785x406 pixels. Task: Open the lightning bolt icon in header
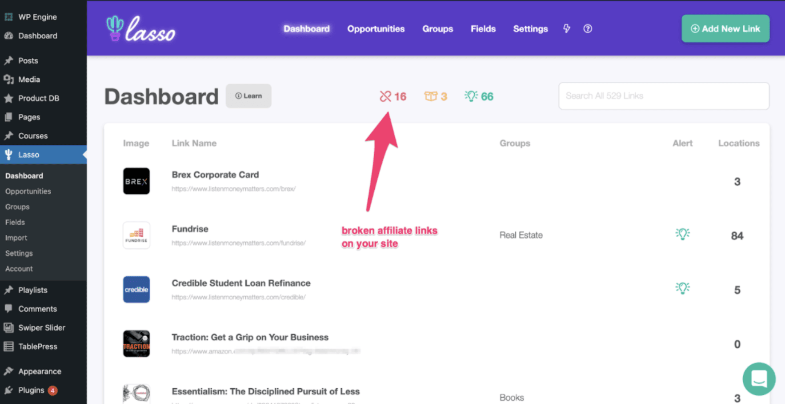(x=566, y=29)
